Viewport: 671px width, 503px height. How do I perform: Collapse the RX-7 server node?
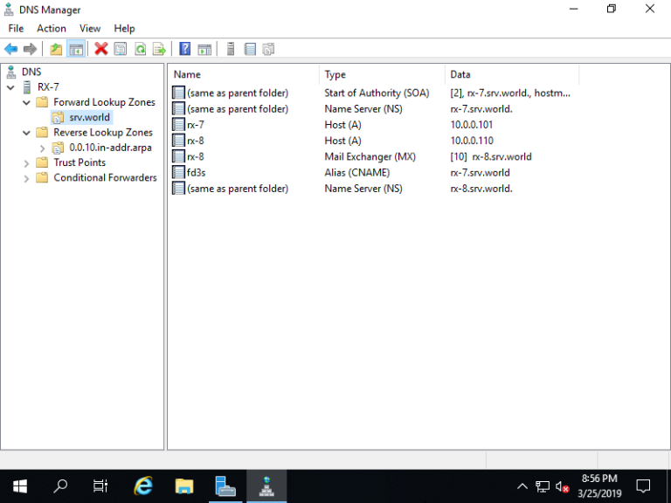coord(10,87)
